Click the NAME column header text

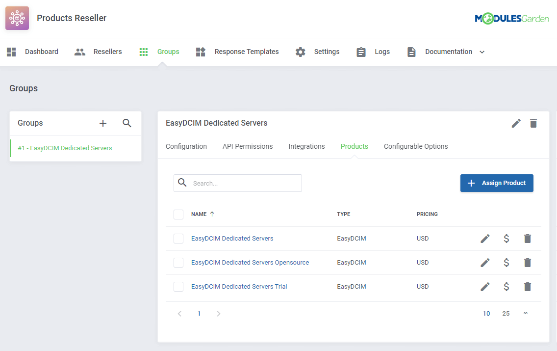pos(199,214)
